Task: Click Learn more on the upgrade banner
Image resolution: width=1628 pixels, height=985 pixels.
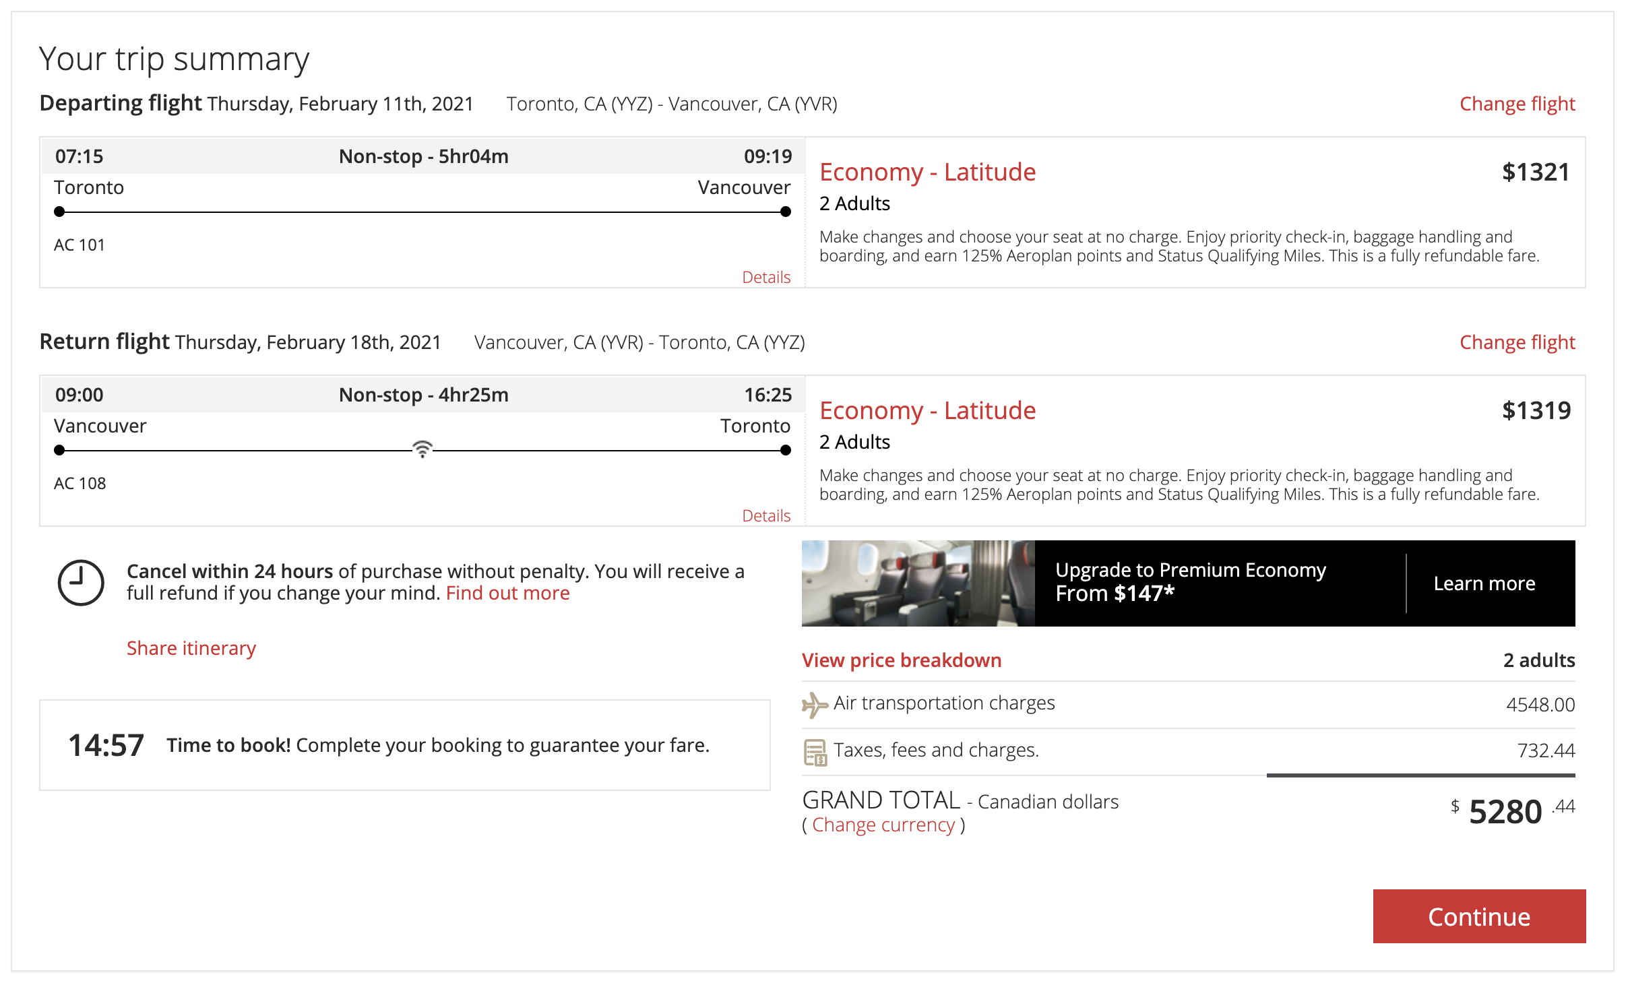Action: pos(1484,583)
